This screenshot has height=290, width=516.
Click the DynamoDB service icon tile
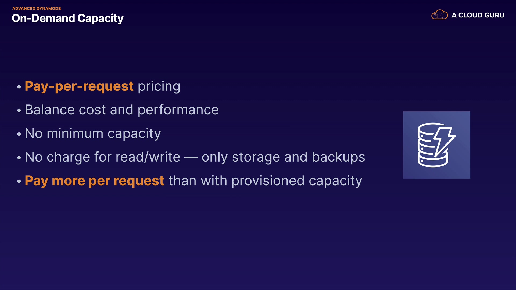(436, 145)
